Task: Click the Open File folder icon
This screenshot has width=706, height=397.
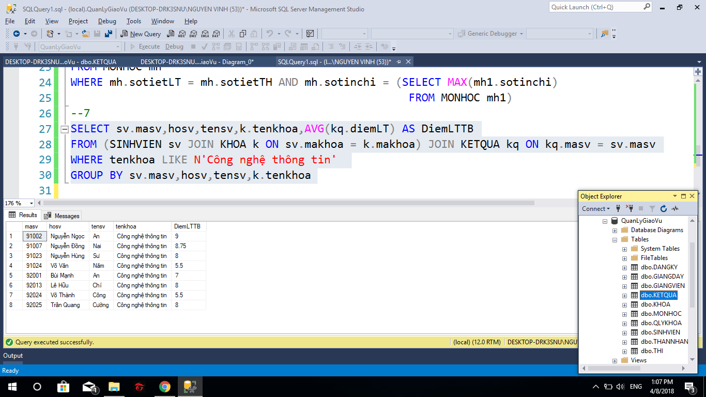Action: pos(86,34)
